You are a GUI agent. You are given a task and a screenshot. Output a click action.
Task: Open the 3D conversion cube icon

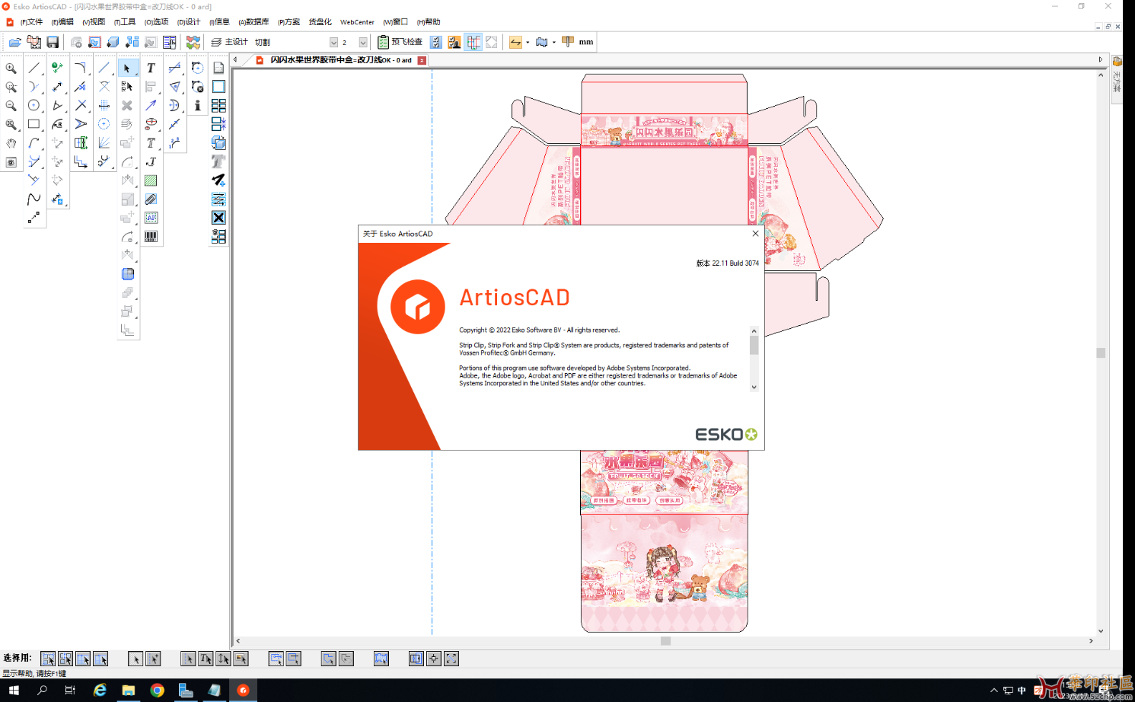(113, 42)
